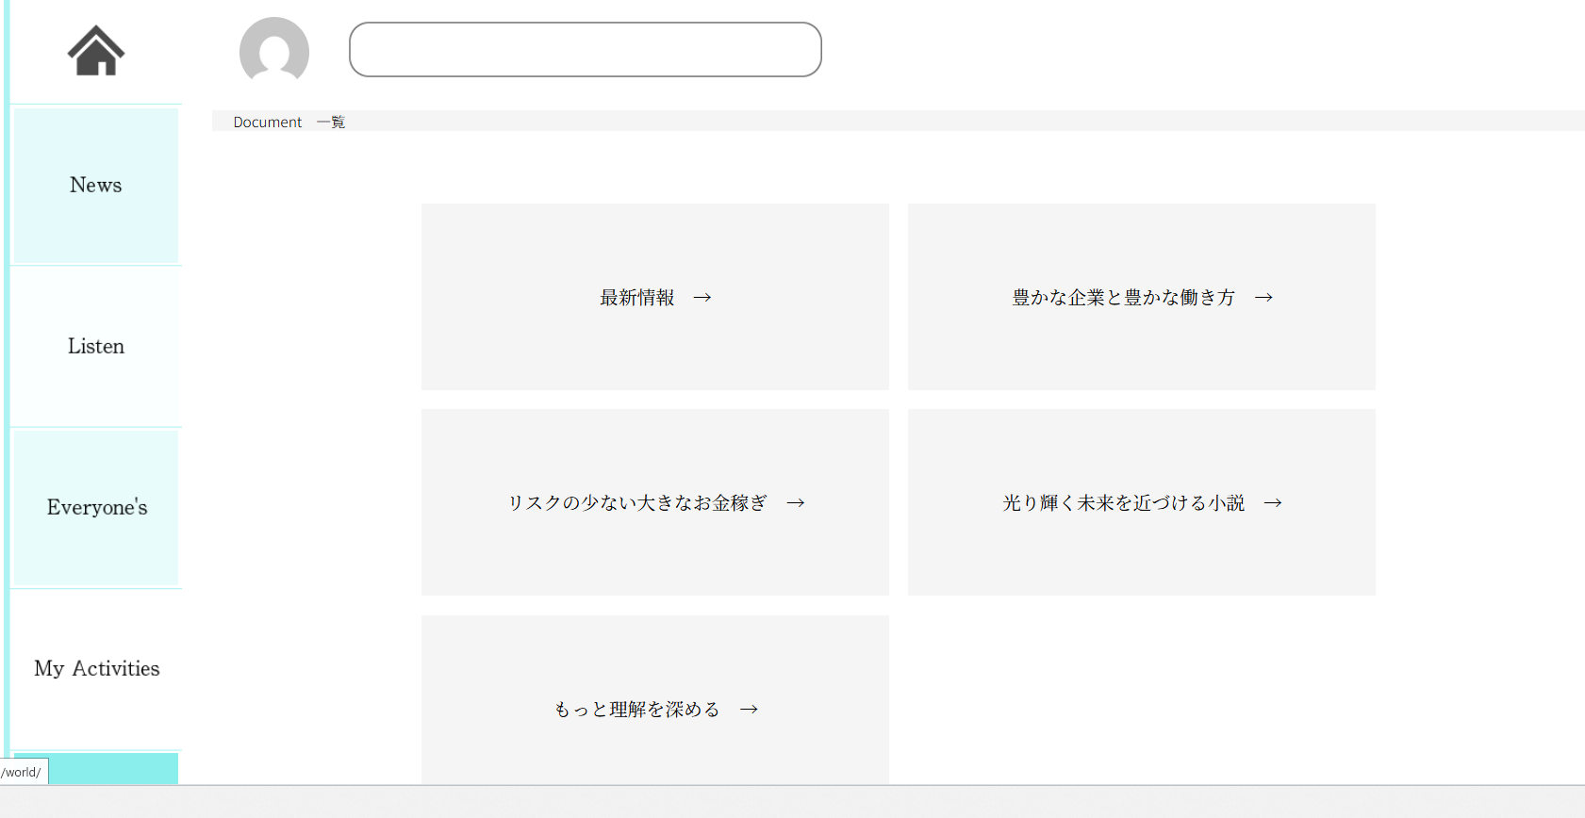Go to My Activities

pos(96,669)
